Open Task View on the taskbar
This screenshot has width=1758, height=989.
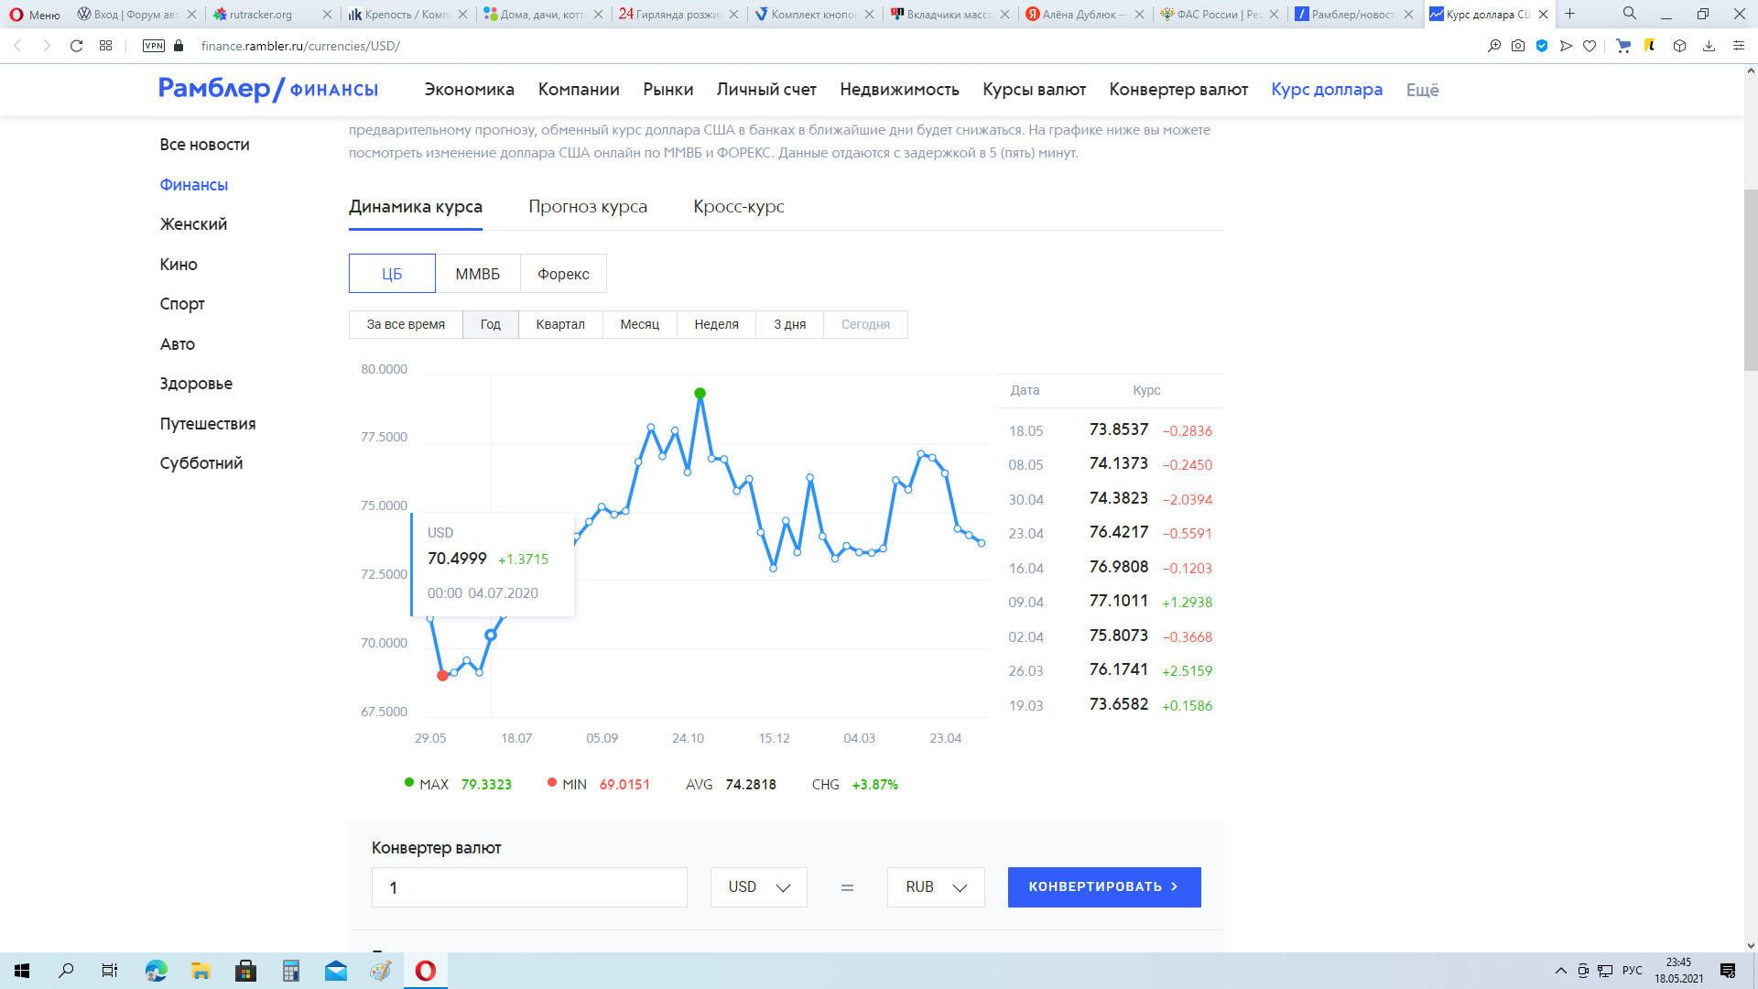click(110, 971)
